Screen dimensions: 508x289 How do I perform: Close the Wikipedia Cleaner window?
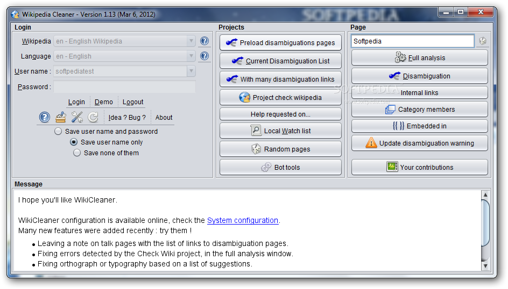coord(481,12)
